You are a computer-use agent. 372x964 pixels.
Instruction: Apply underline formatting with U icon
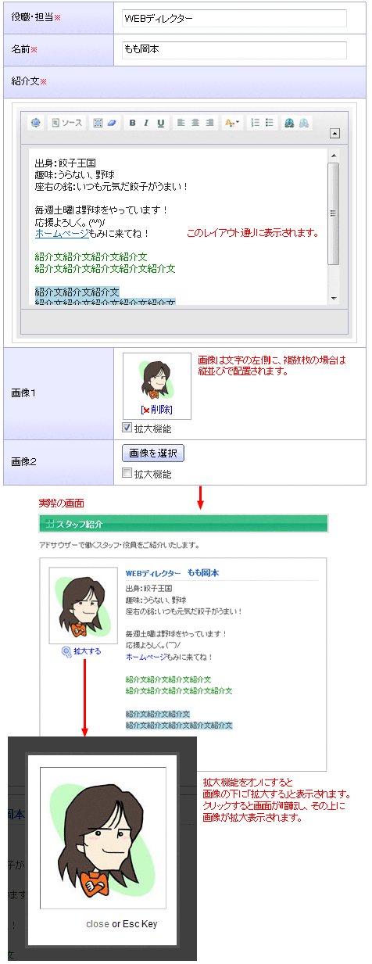(161, 123)
